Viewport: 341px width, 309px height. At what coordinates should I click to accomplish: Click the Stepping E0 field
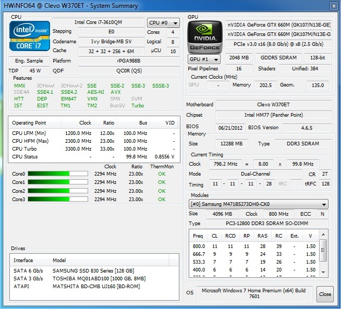(112, 32)
